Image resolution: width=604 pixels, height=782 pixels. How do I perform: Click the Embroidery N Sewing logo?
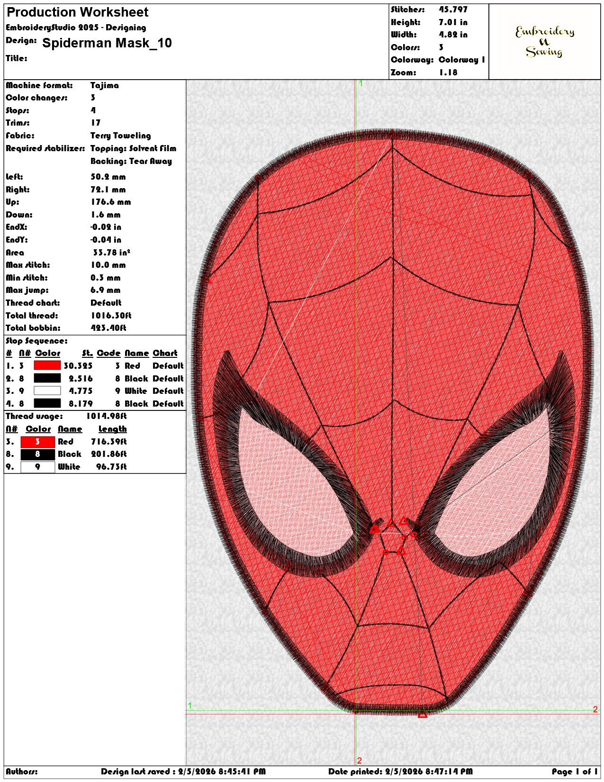coord(545,42)
